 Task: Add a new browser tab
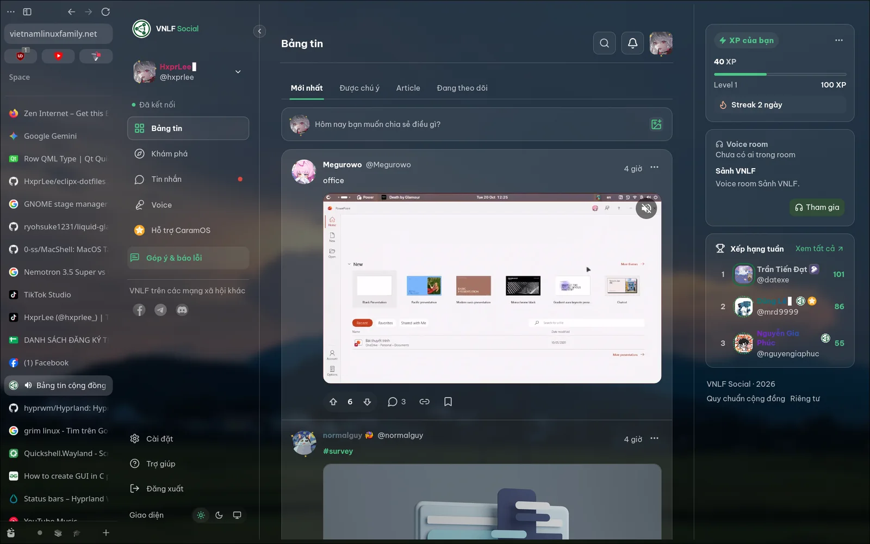[x=106, y=533]
